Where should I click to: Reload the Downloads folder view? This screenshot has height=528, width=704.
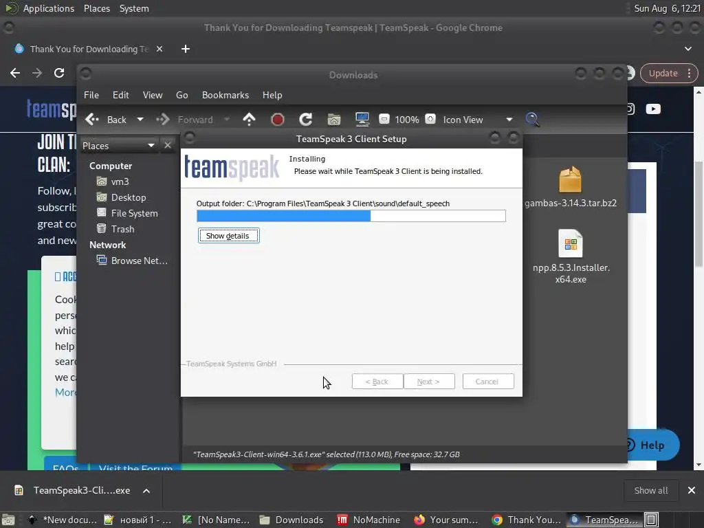pos(306,120)
